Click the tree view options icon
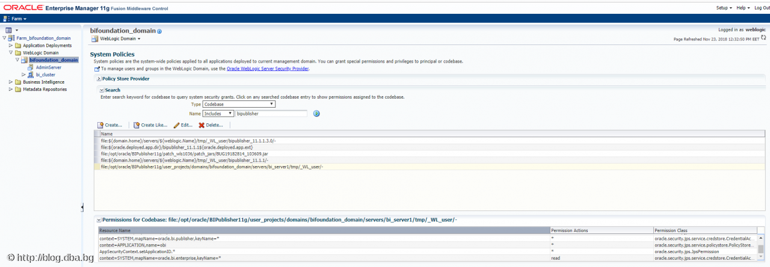770x267 pixels. click(8, 30)
